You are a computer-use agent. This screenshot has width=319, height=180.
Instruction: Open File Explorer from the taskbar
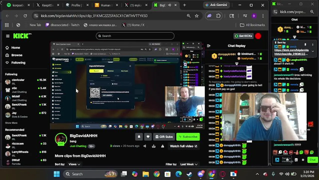pyautogui.click(x=146, y=174)
